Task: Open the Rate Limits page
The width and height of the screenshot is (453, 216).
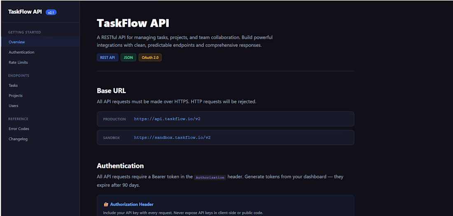Action: click(x=18, y=62)
